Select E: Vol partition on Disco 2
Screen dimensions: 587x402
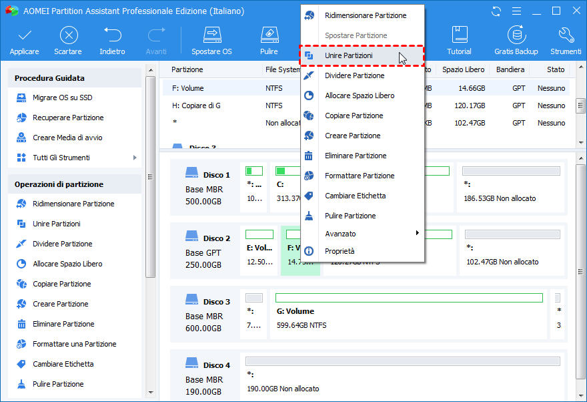coord(259,251)
